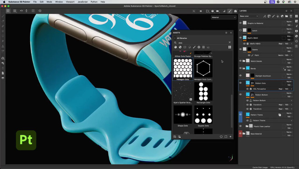Viewport: 299px width, 169px height.
Task: Add a paint effect in Layers toolbar
Action: click(265, 16)
